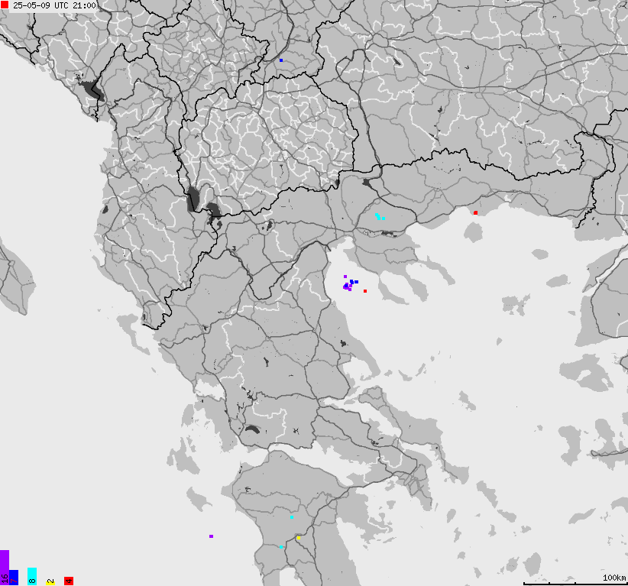
Task: Click the red legend bar labeled 4
Action: [69, 581]
